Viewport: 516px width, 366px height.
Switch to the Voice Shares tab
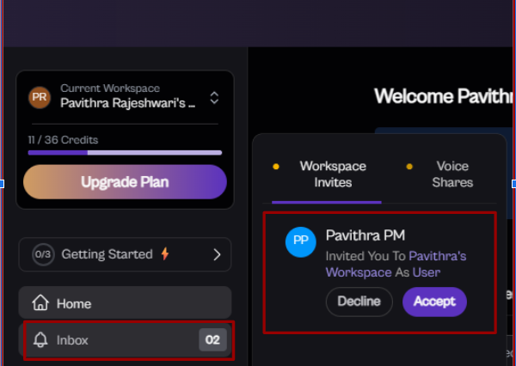click(x=452, y=174)
